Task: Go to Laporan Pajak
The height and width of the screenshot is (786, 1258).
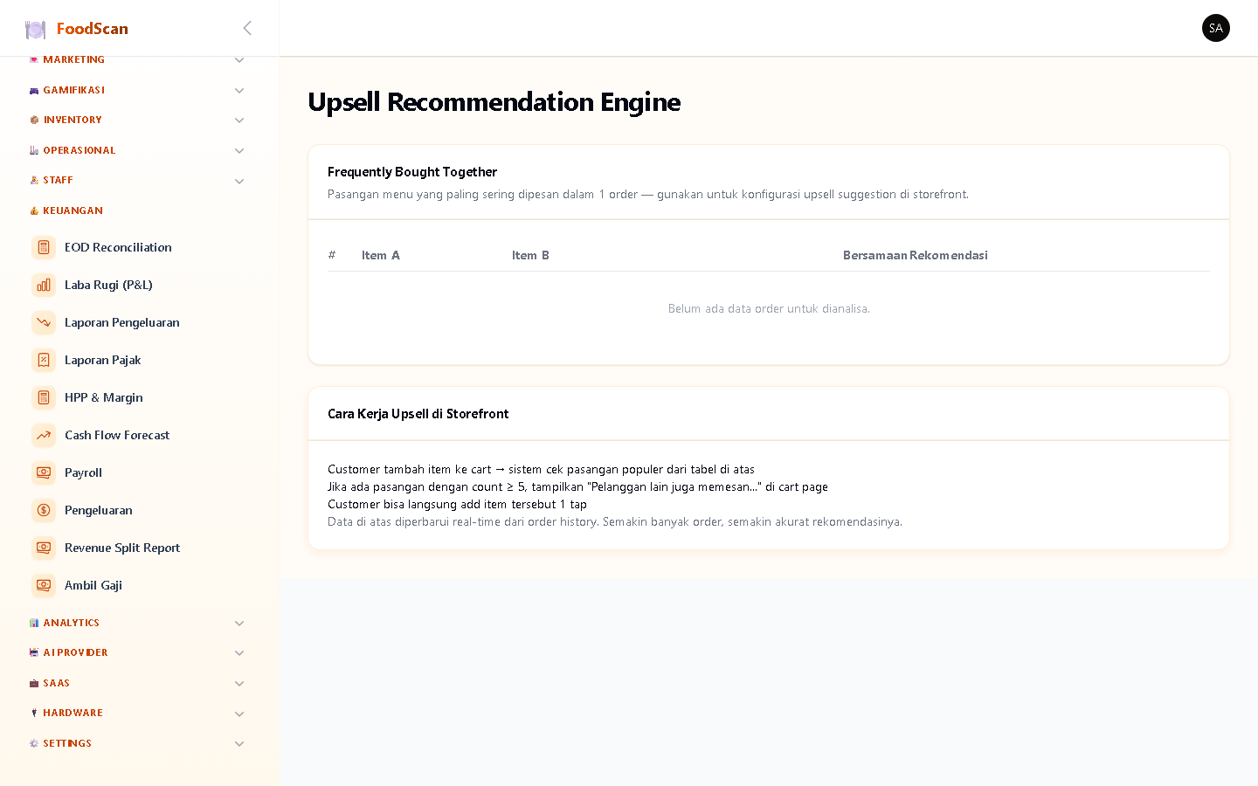Action: (140, 360)
